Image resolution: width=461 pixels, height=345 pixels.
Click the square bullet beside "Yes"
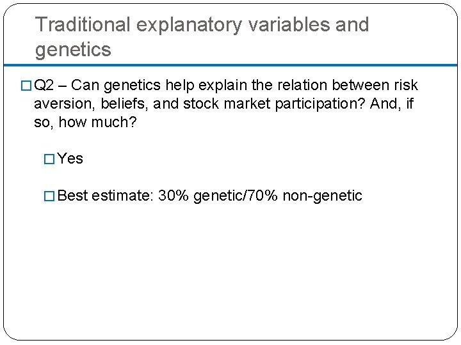[x=49, y=159]
